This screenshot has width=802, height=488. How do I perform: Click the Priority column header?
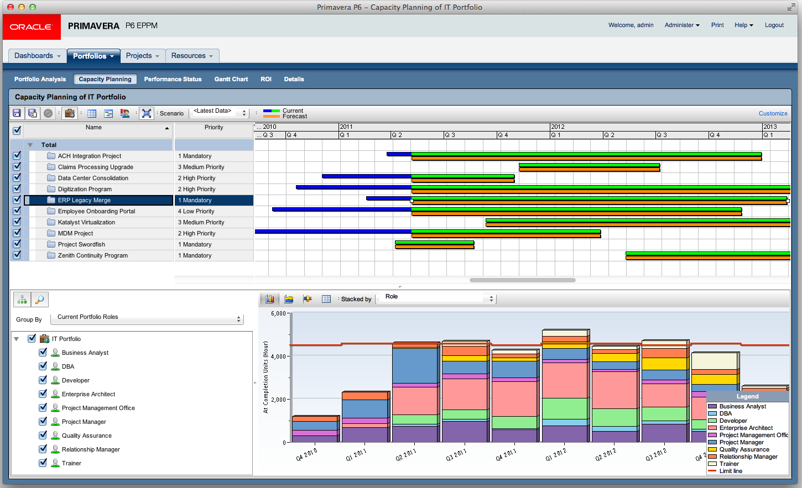click(x=214, y=130)
